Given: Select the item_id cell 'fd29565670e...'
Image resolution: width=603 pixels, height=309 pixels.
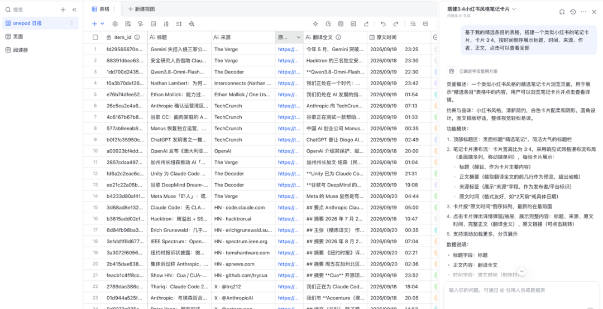Looking at the screenshot, I should pos(126,50).
